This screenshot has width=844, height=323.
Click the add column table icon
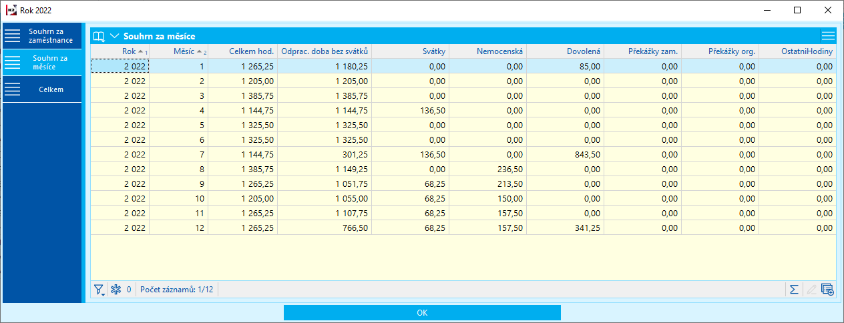pyautogui.click(x=827, y=290)
